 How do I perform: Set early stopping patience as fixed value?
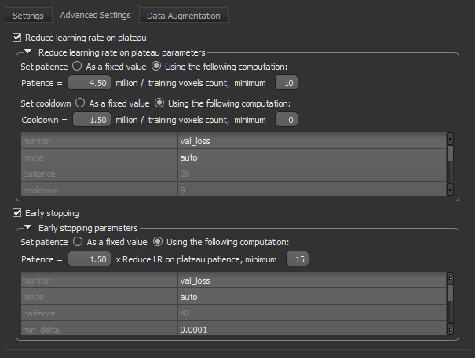pos(77,242)
